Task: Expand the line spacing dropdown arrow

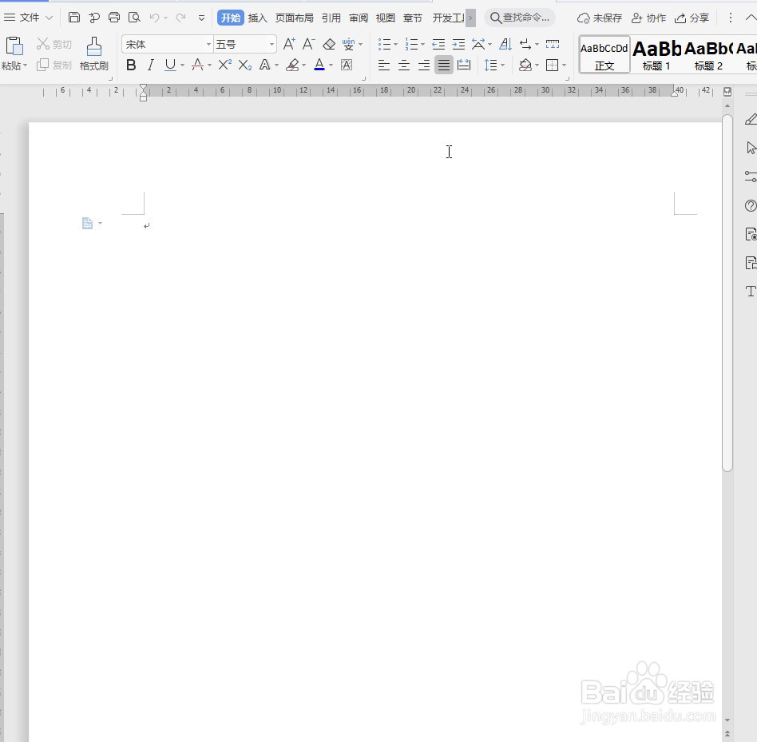Action: click(502, 65)
